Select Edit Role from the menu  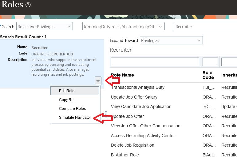coord(75,91)
